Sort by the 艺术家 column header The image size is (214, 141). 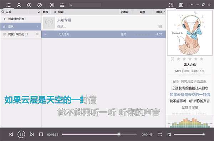pyautogui.click(x=124, y=12)
